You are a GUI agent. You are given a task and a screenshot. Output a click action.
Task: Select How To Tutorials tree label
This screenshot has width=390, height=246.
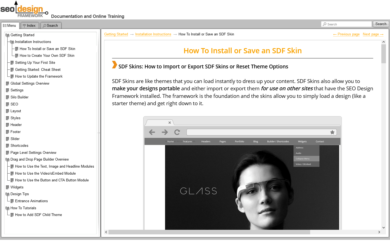(23, 208)
